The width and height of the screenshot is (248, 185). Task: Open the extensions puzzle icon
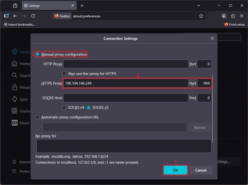coord(233,16)
